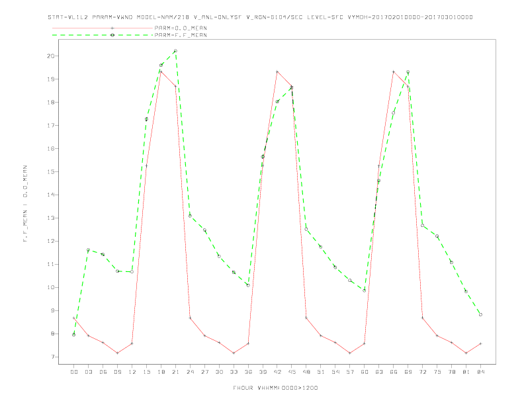Click the 72 forecast hour x-axis label
Image resolution: width=524 pixels, height=405 pixels.
pos(422,372)
